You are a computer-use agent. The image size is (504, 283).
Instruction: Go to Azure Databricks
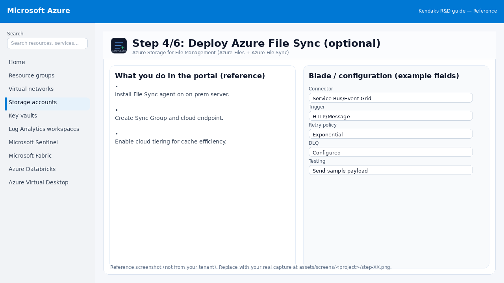pyautogui.click(x=47, y=169)
